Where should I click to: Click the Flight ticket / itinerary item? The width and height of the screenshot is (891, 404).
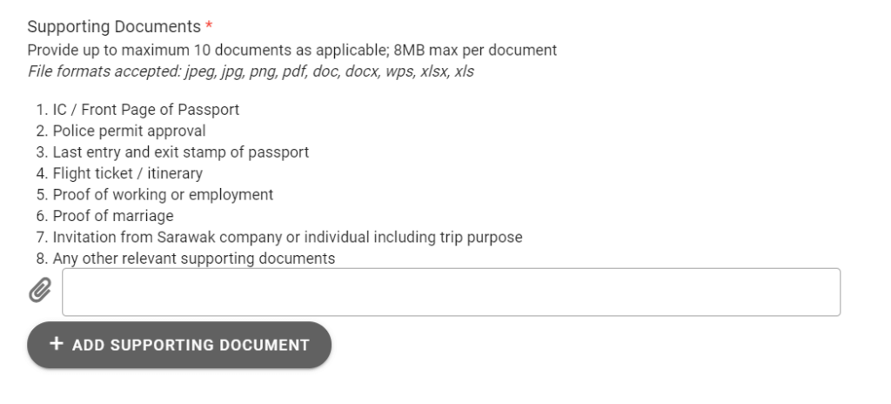pyautogui.click(x=127, y=173)
